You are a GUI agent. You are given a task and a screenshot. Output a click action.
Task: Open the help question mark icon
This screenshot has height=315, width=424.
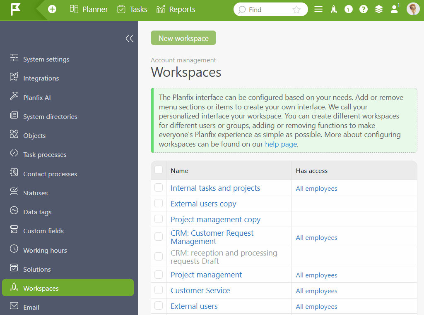(x=364, y=9)
